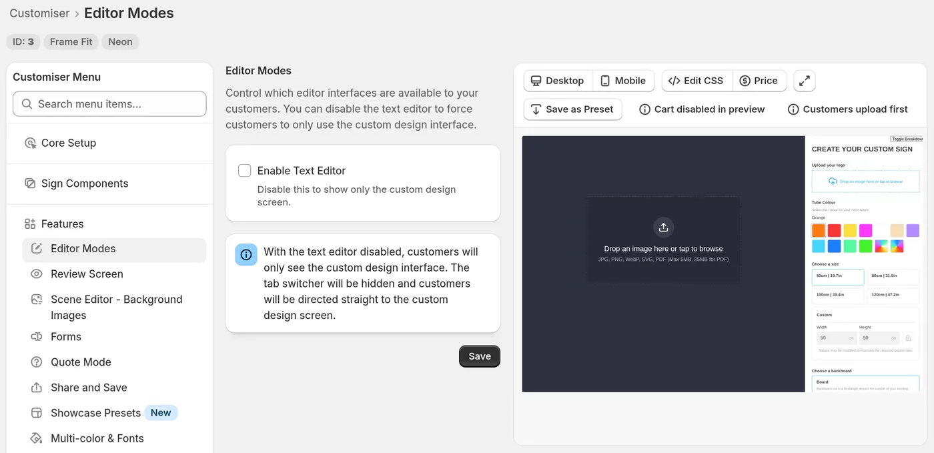This screenshot has height=453, width=934.
Task: Click the search magnifier icon
Action: click(27, 104)
